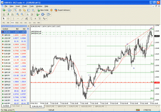Switch timeframe to MN
Viewport: 161px width, 112px height.
39,23
